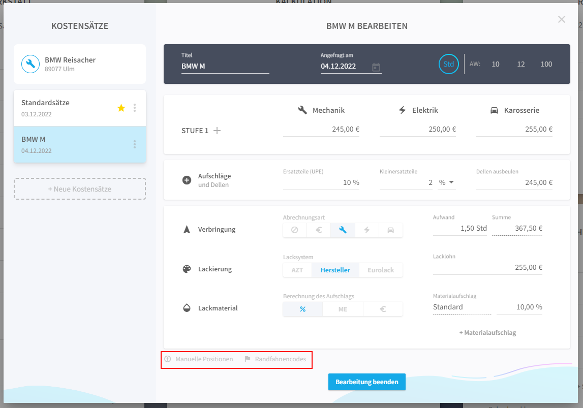Click the Randfahnencodes flag icon
The image size is (583, 408).
pyautogui.click(x=247, y=359)
